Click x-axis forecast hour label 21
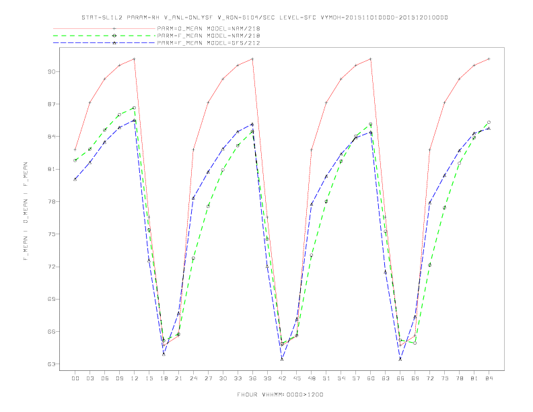This screenshot has width=533, height=412. tap(178, 378)
